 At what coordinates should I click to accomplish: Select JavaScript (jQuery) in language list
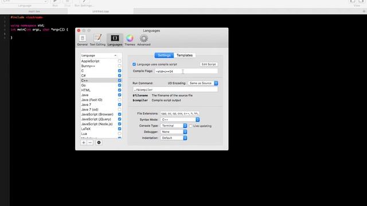click(96, 119)
